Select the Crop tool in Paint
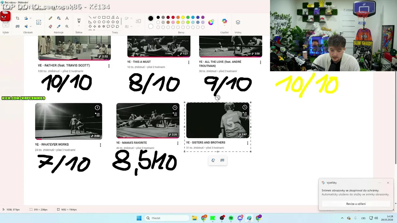 [17, 18]
